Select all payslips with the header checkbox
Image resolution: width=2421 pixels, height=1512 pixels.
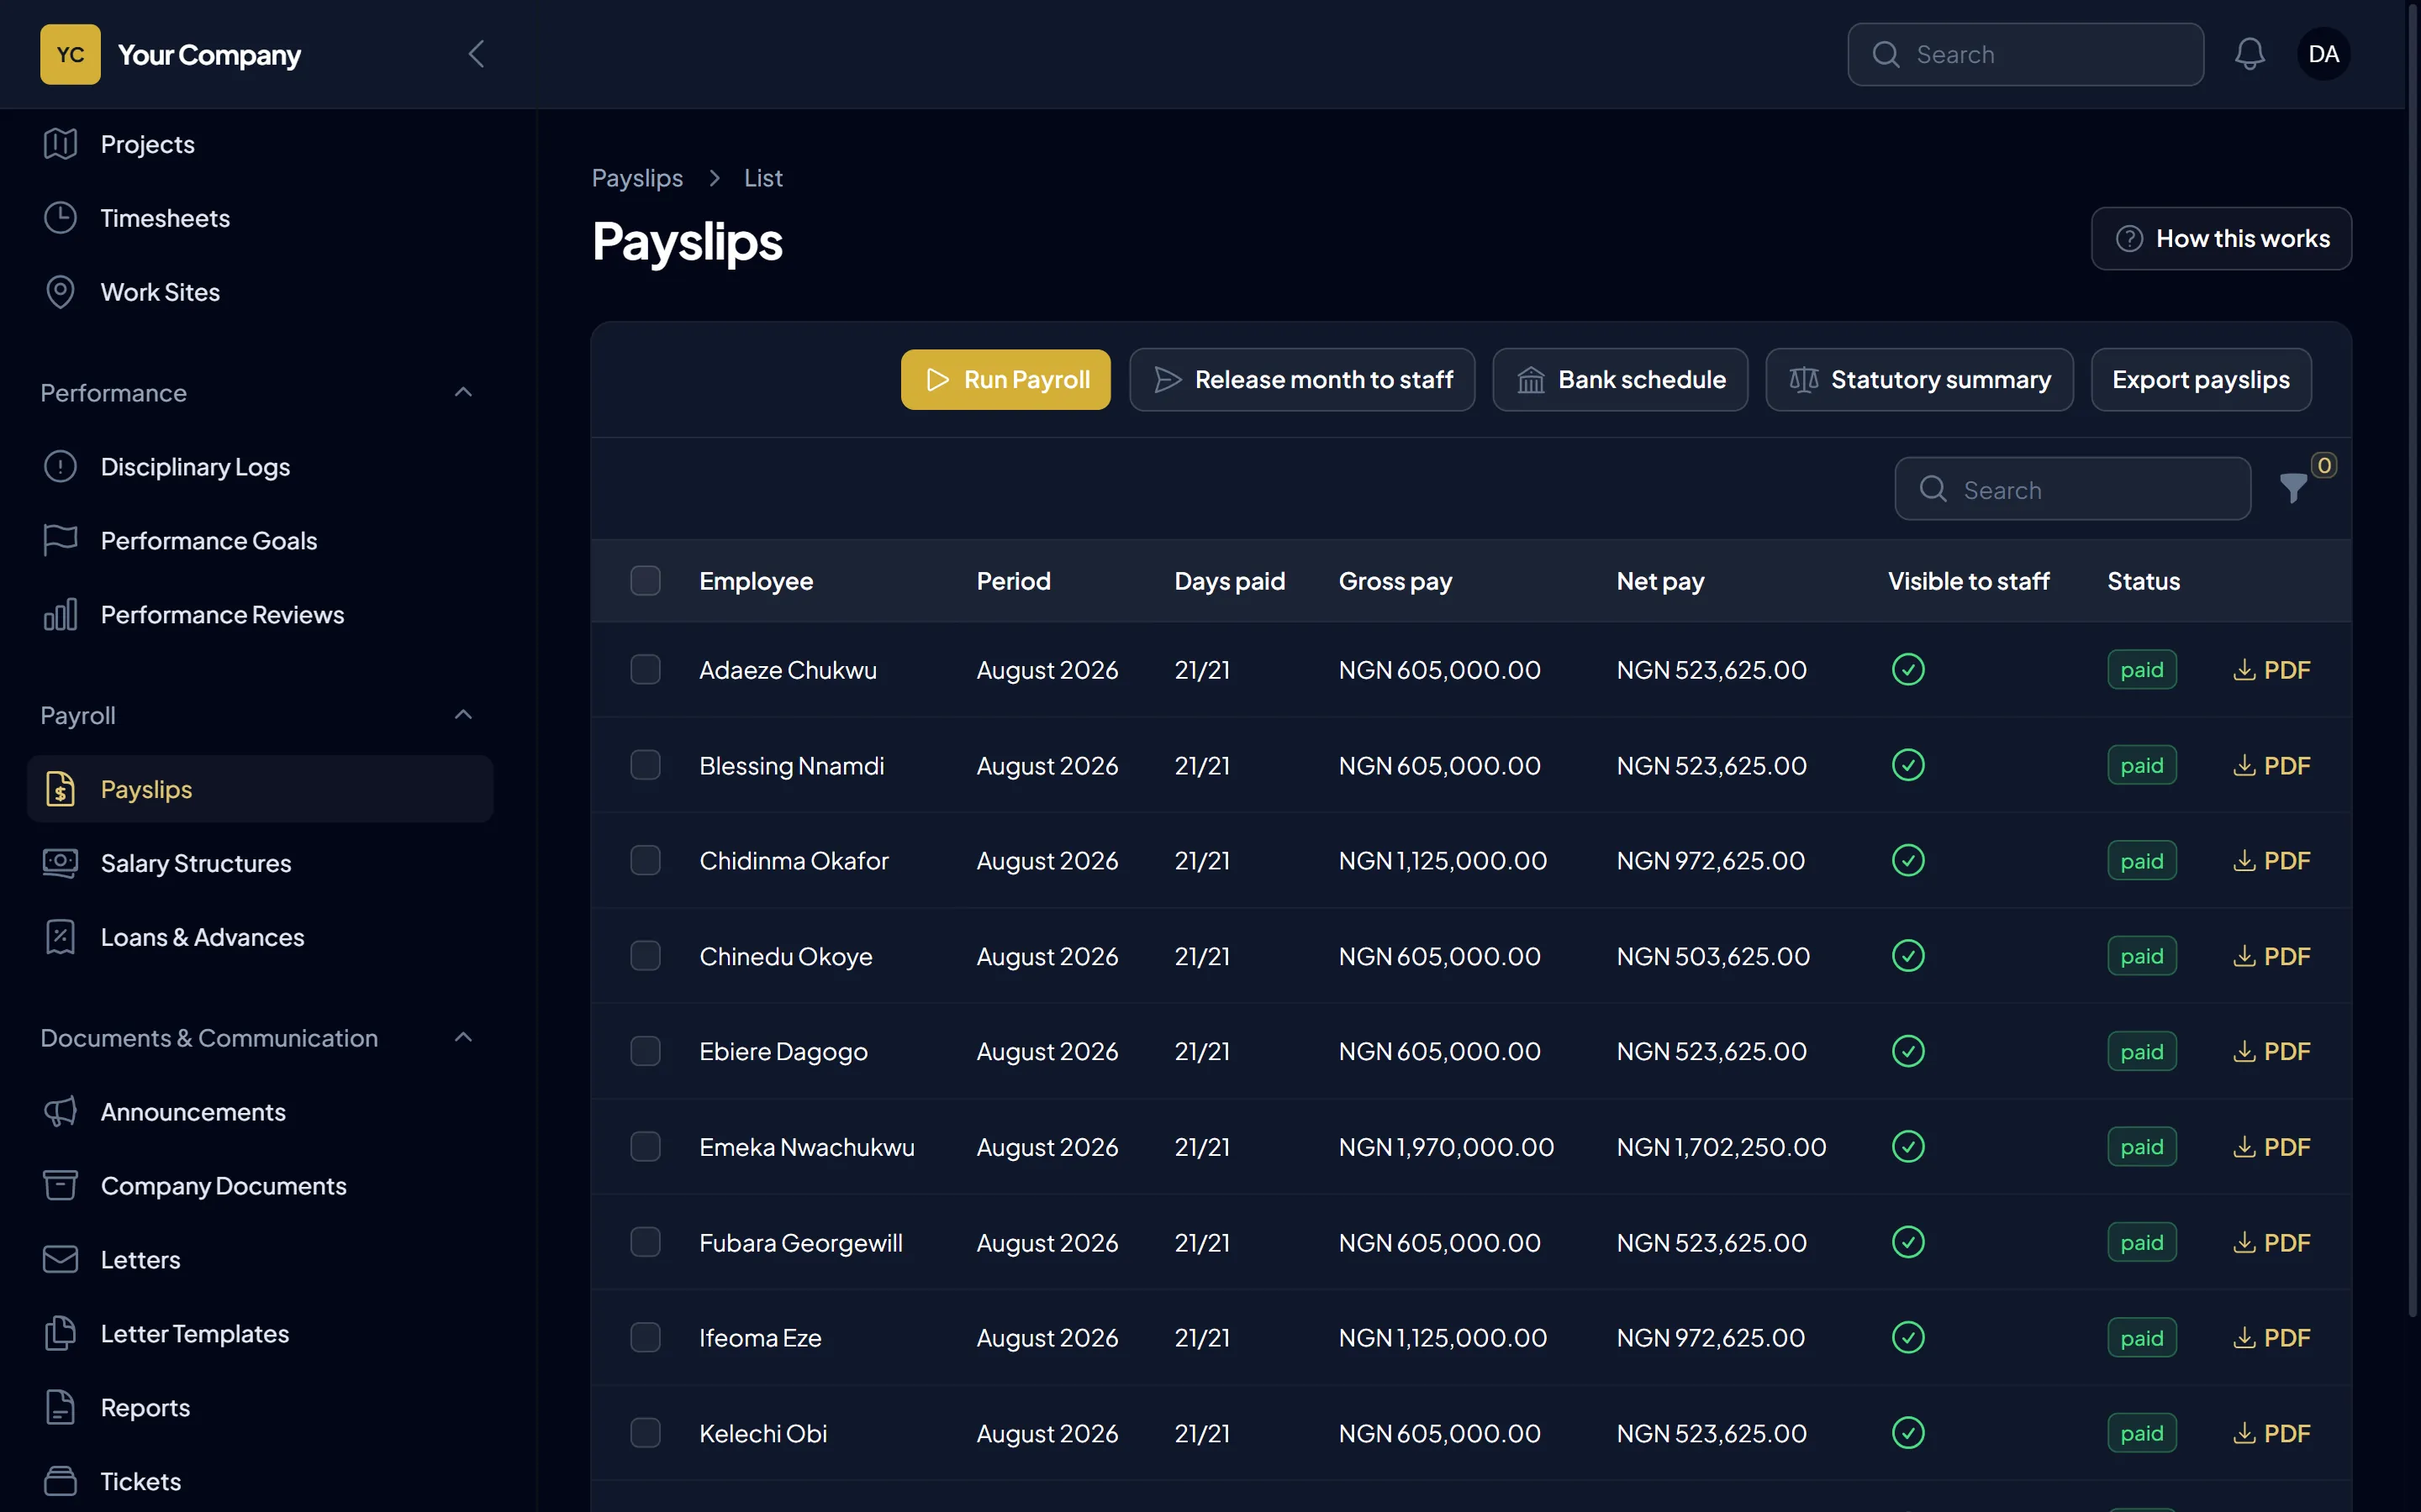pos(646,581)
